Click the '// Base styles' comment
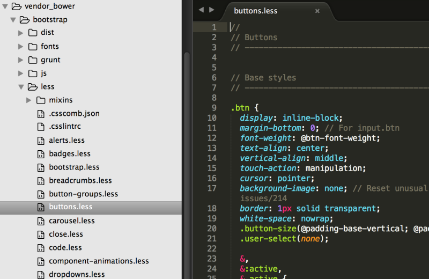The height and width of the screenshot is (279, 429). tap(263, 78)
